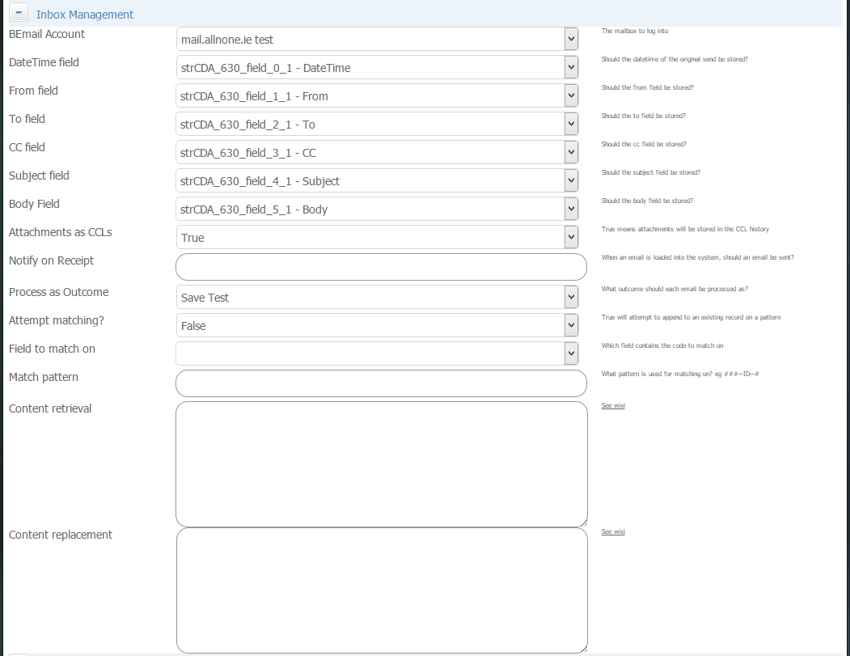Collapse the Inbox Management section
Image resolution: width=850 pixels, height=656 pixels.
click(18, 12)
